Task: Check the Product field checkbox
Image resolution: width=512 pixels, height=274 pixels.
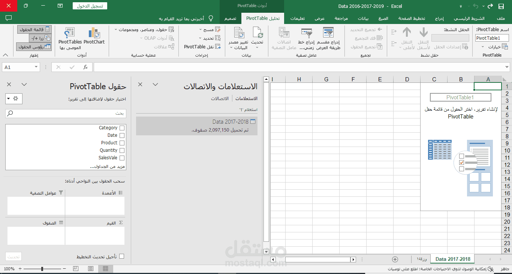Action: [122, 143]
